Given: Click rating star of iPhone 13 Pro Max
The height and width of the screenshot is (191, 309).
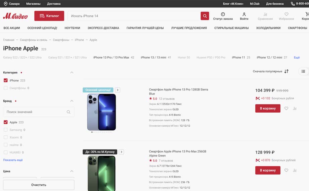Looking at the screenshot, I should (150, 161).
